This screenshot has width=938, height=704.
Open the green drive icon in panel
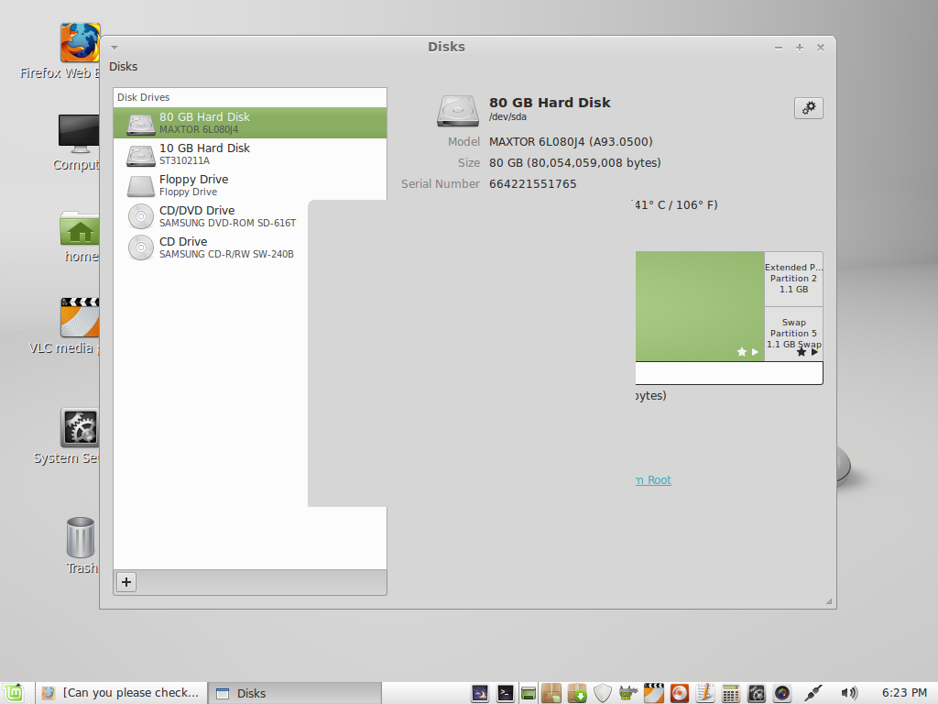529,693
